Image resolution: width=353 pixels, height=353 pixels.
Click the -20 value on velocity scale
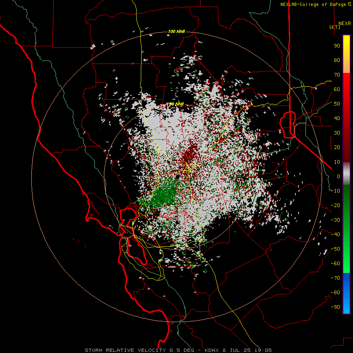click(335, 206)
